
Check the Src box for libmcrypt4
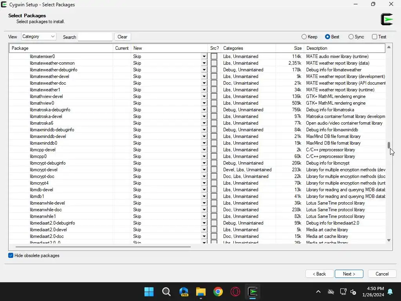(x=214, y=183)
